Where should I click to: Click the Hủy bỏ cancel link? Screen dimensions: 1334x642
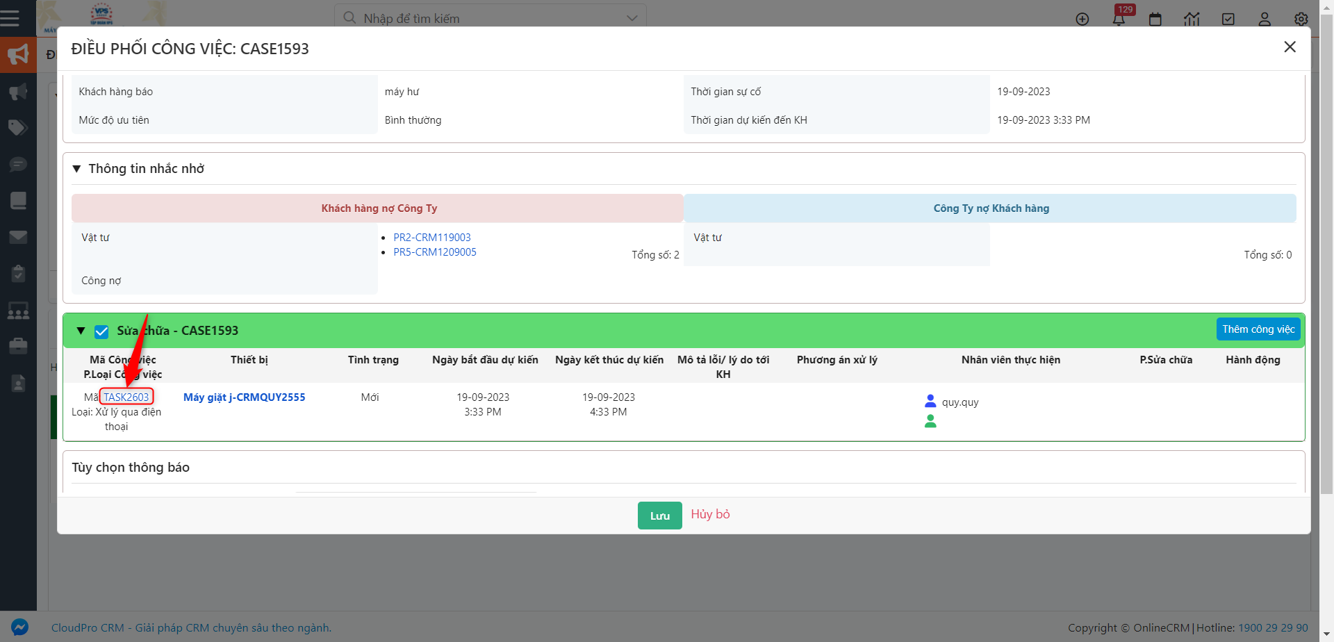pos(710,514)
